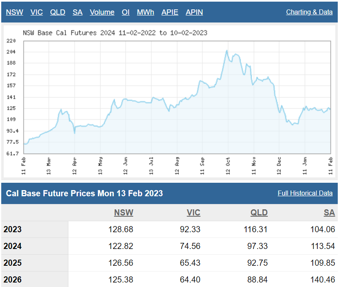339x287 pixels.
Task: Select the MWh tab
Action: tap(145, 12)
